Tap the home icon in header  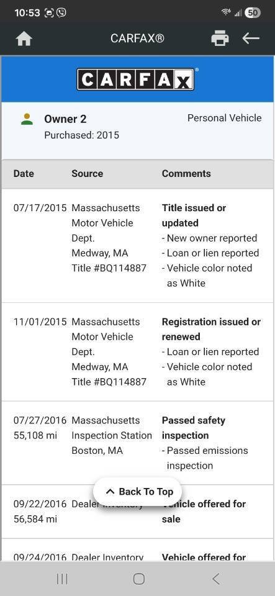(24, 38)
